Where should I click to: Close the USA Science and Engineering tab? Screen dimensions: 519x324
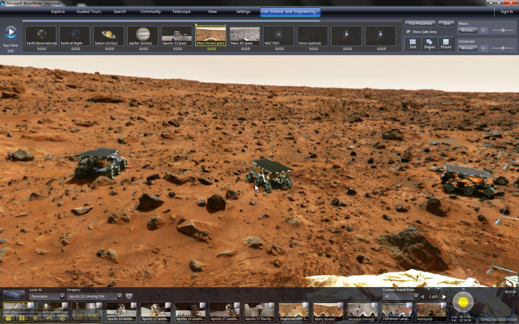point(318,10)
